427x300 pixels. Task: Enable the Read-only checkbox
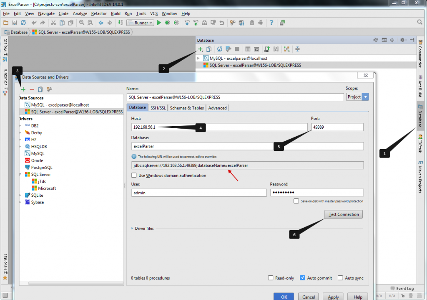271,278
